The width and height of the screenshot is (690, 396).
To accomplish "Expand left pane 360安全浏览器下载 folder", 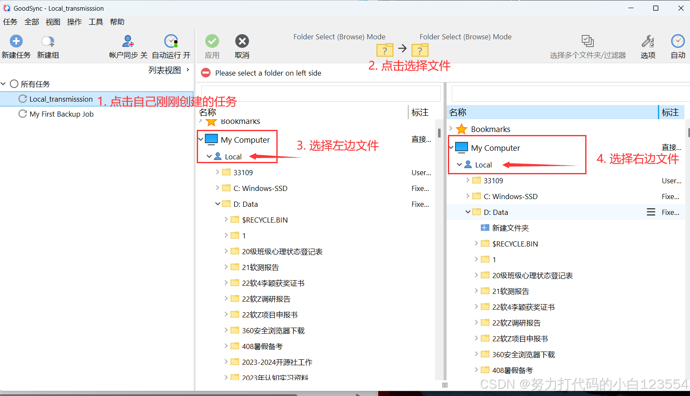I will [226, 330].
